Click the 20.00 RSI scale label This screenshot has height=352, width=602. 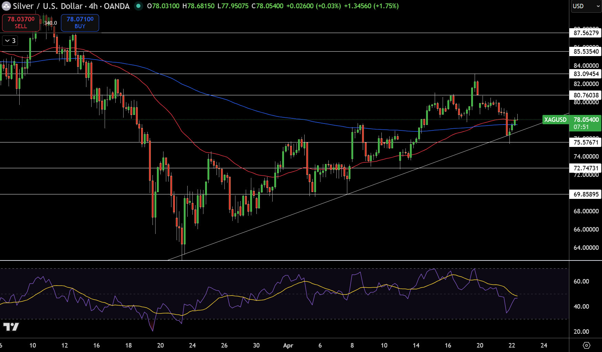(581, 332)
